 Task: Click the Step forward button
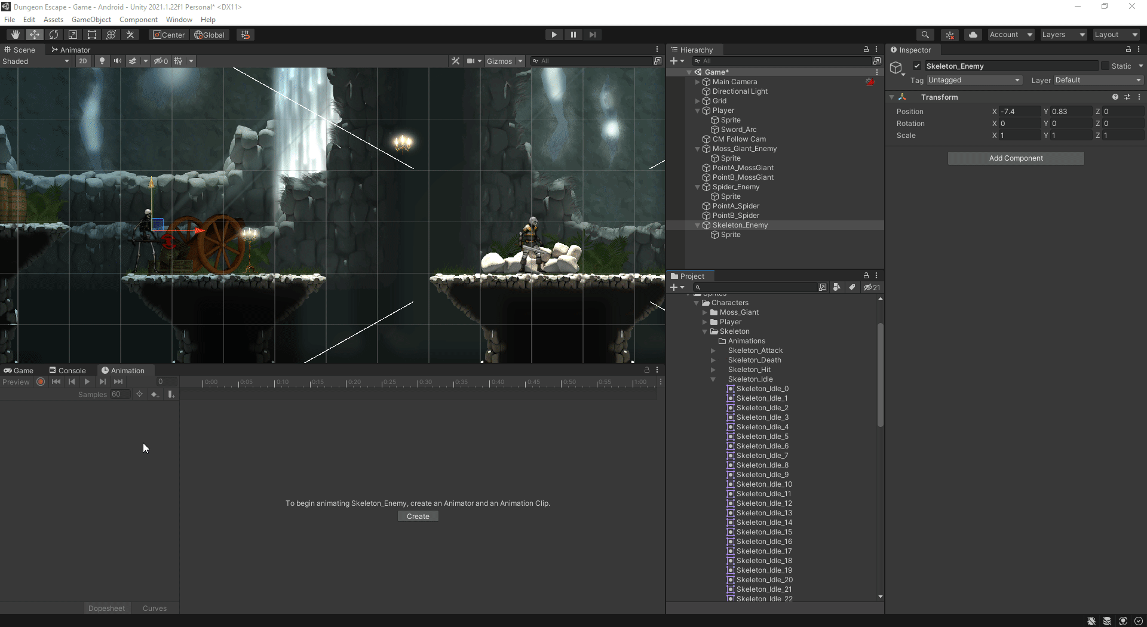[592, 35]
